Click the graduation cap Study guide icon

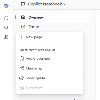(x=21, y=78)
